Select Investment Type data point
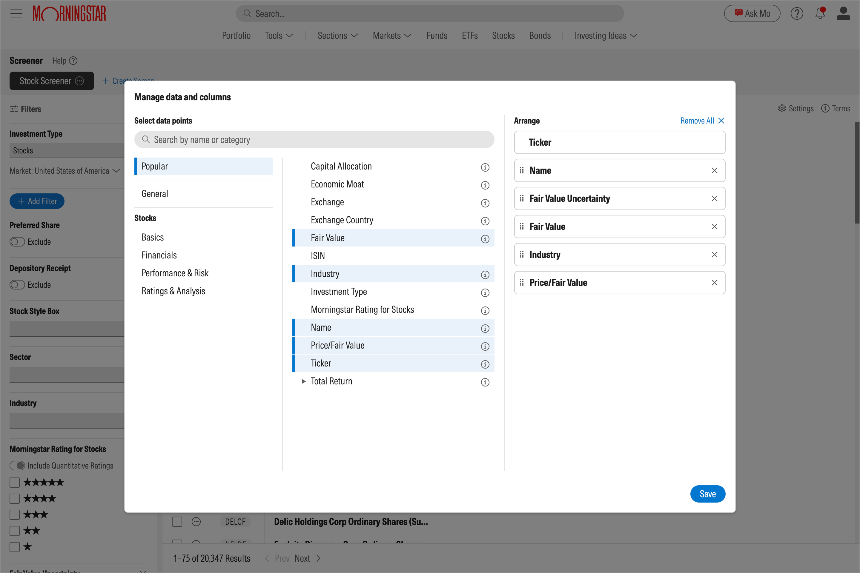 pos(394,292)
